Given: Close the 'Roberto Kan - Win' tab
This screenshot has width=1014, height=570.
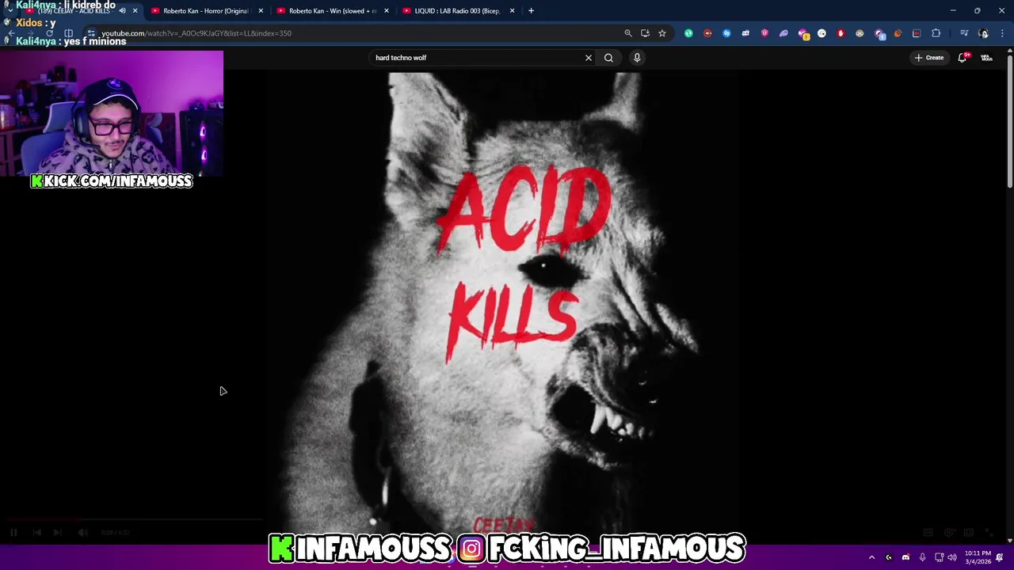Looking at the screenshot, I should [387, 11].
